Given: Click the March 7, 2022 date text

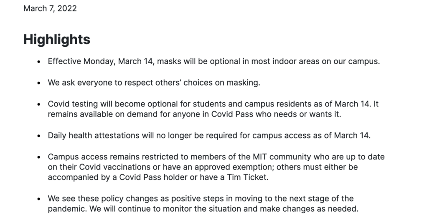Looking at the screenshot, I should pos(50,8).
